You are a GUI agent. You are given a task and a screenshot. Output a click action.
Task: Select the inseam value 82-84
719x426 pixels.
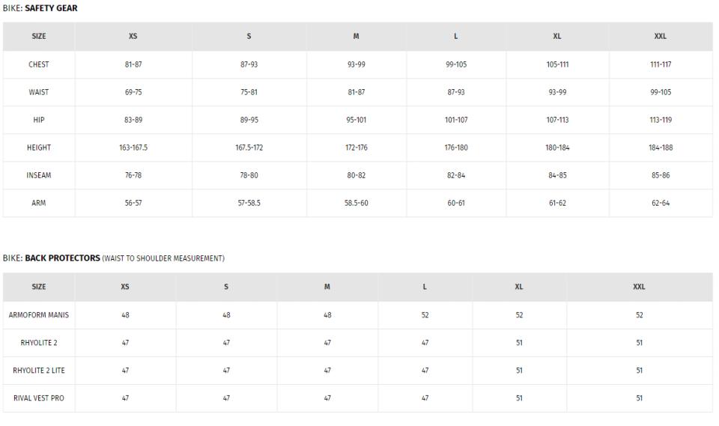(x=456, y=175)
